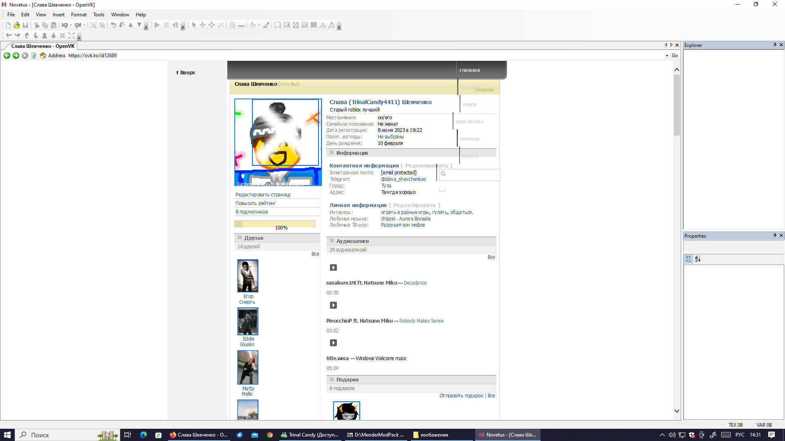
Task: Toggle alphabetical sort in Properties panel
Action: pos(698,259)
